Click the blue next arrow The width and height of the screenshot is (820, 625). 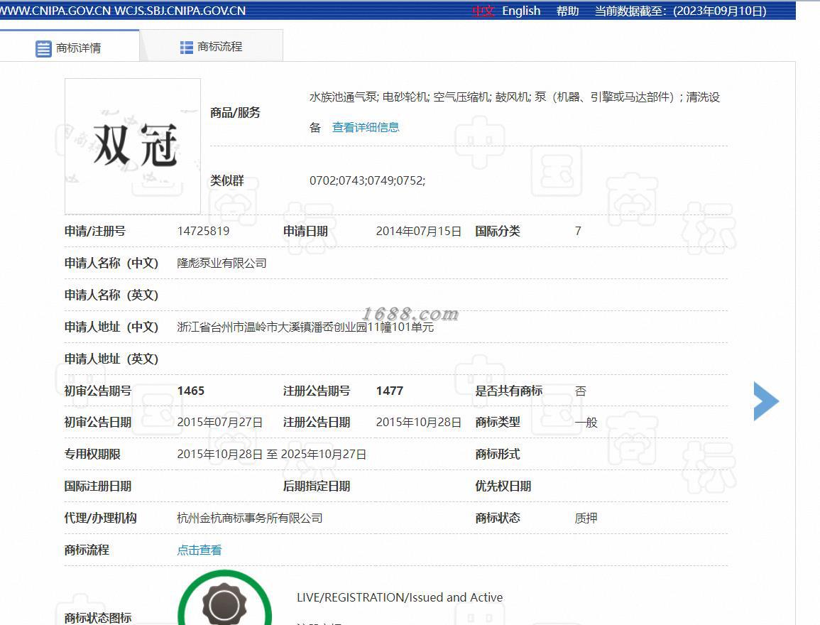point(766,401)
